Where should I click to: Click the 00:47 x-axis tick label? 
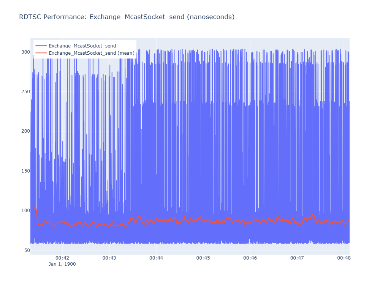coord(297,258)
